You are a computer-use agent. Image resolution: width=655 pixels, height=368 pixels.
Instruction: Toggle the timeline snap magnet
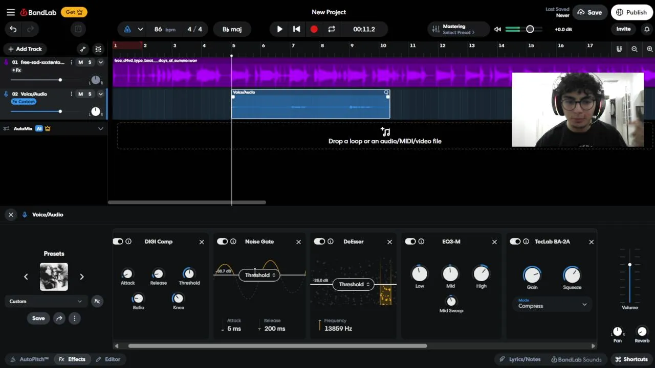pyautogui.click(x=619, y=49)
